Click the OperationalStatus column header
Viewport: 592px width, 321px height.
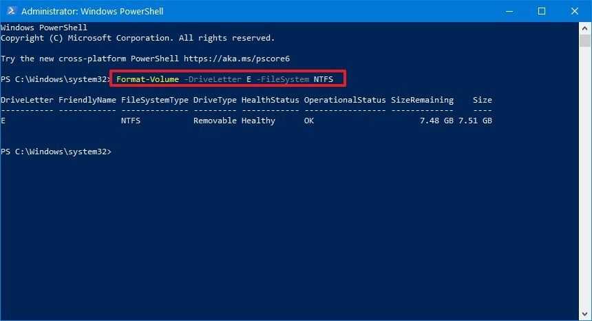(345, 100)
